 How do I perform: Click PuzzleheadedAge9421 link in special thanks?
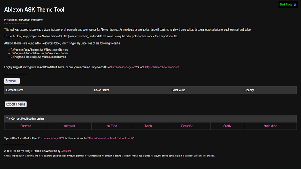[51, 138]
